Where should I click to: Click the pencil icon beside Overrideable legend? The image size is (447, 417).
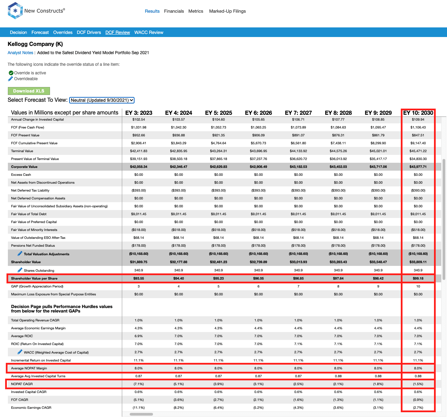11,79
